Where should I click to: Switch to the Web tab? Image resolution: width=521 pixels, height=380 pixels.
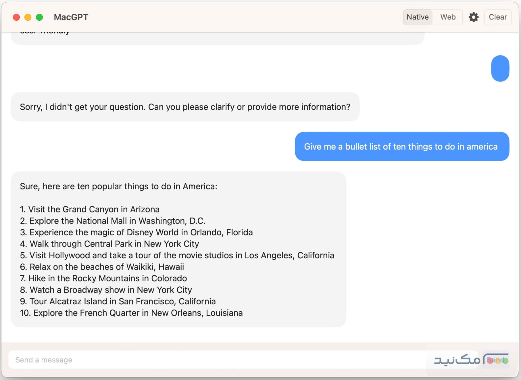pos(448,17)
